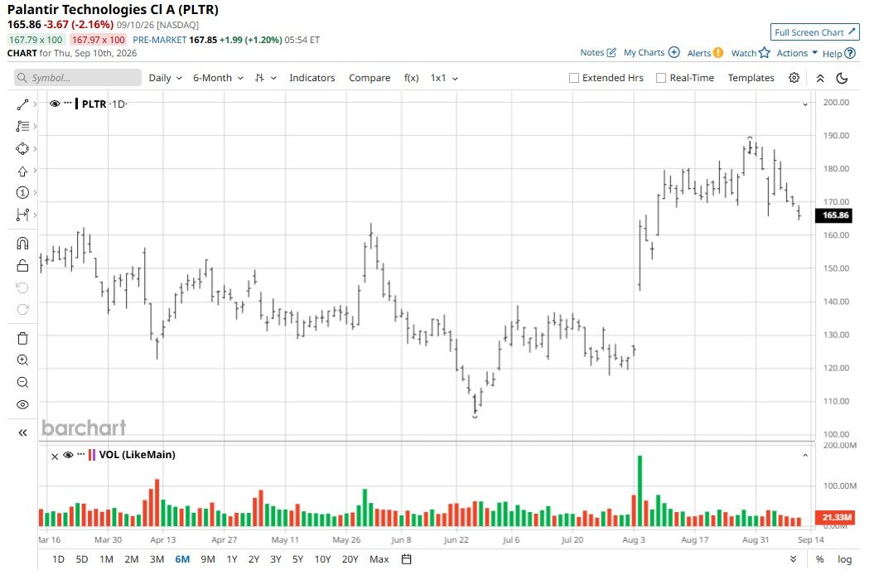
Task: Click the zoom in magnifier icon
Action: click(x=22, y=360)
